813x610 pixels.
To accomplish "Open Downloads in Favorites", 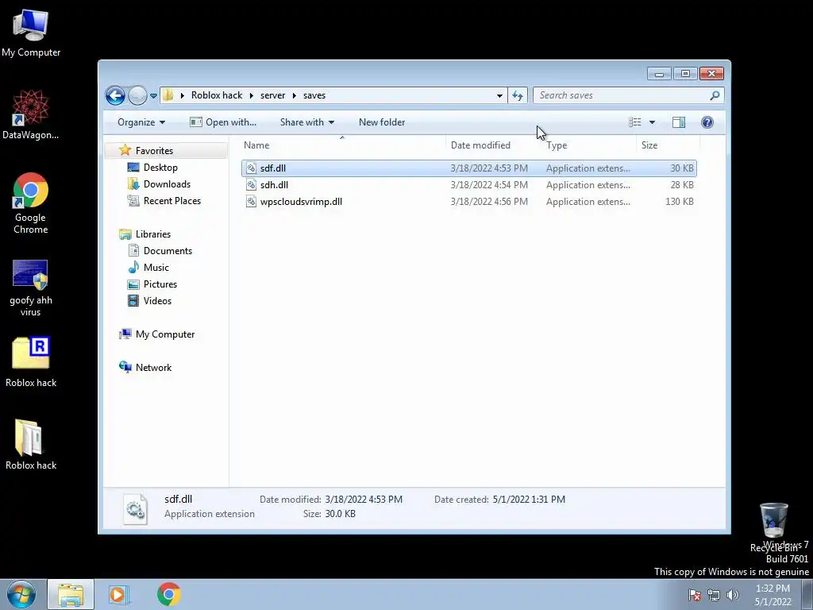I will coord(167,184).
